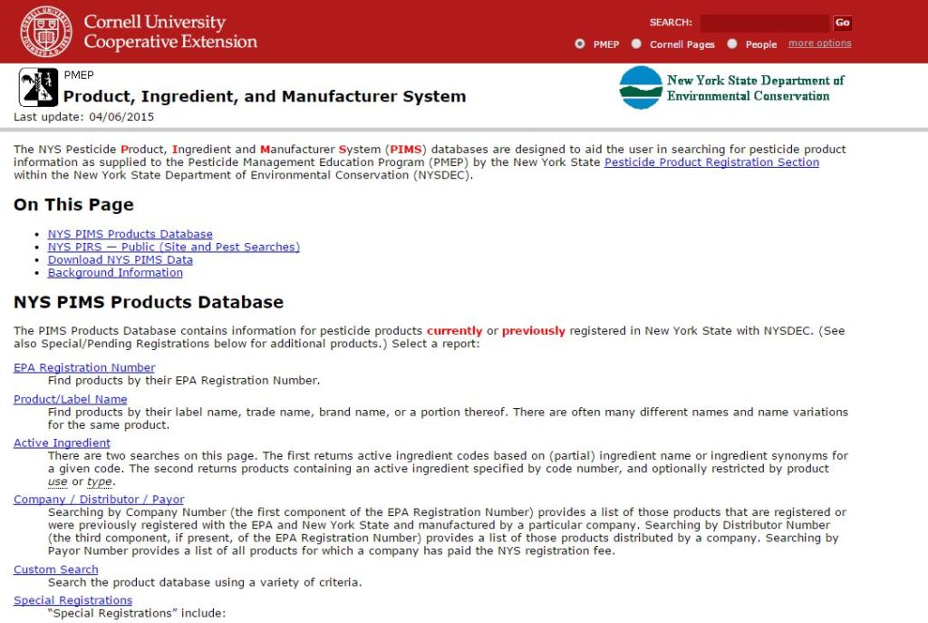Open Pesticide Product Registration Section link

point(711,162)
